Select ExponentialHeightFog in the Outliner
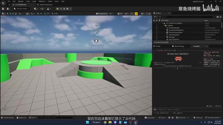The image size is (223, 125). (x=176, y=30)
